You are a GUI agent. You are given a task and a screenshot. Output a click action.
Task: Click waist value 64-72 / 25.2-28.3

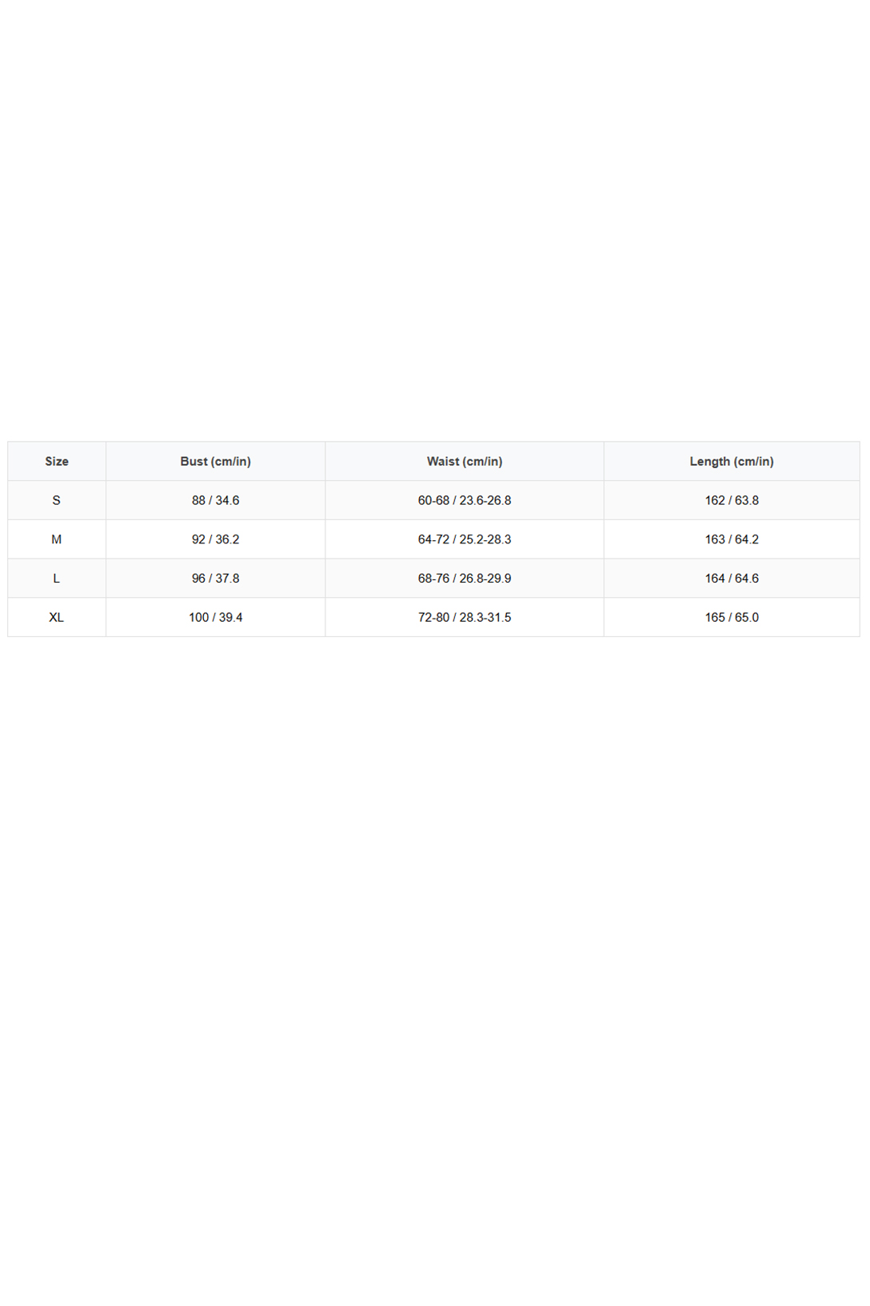coord(465,539)
